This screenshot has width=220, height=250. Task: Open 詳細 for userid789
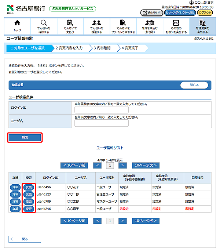pyautogui.click(x=15, y=202)
